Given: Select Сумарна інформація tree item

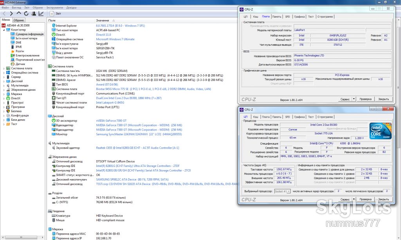Looking at the screenshot, I should [29, 34].
